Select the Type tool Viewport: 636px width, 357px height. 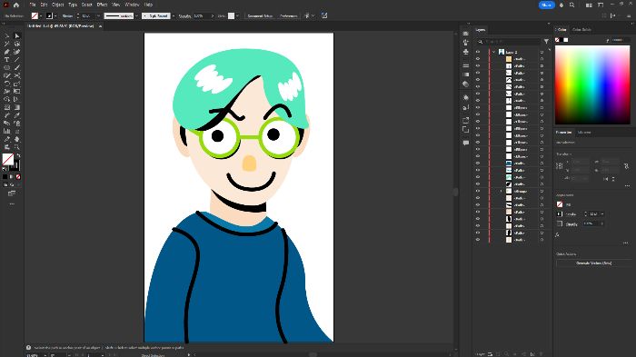coord(7,60)
